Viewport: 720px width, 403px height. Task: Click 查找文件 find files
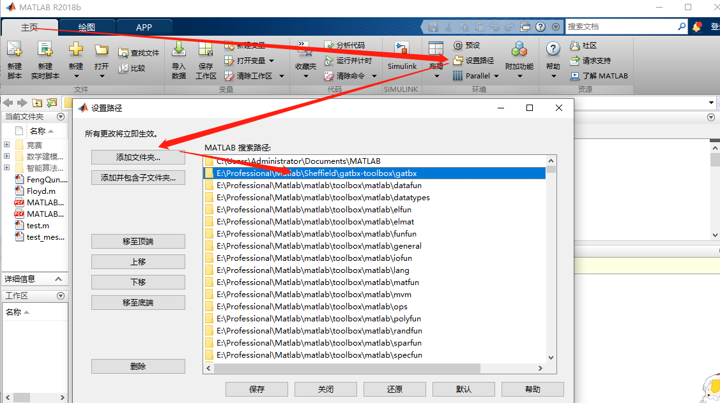139,53
